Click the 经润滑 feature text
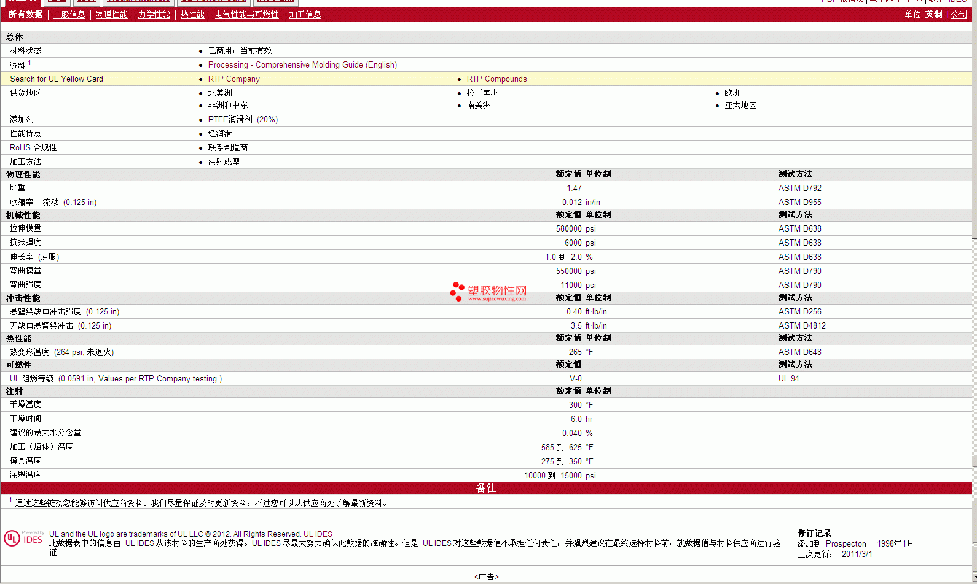 220,134
